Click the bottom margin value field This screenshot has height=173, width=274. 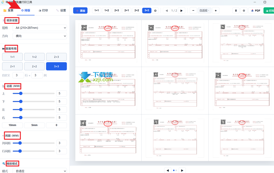coord(61,101)
